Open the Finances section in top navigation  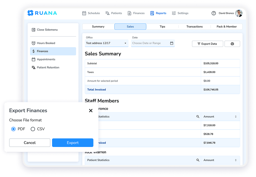(129, 13)
